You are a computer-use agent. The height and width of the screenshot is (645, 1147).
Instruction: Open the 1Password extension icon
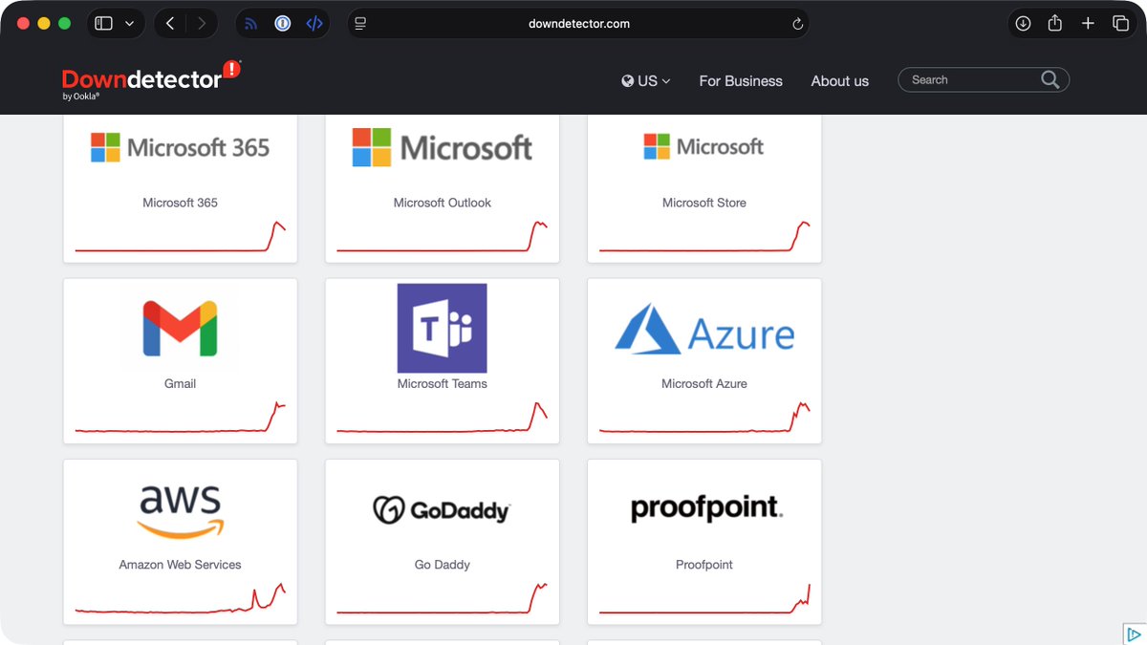tap(283, 24)
